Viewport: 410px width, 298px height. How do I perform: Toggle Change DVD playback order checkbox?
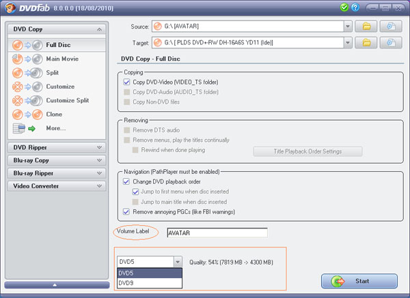[126, 181]
